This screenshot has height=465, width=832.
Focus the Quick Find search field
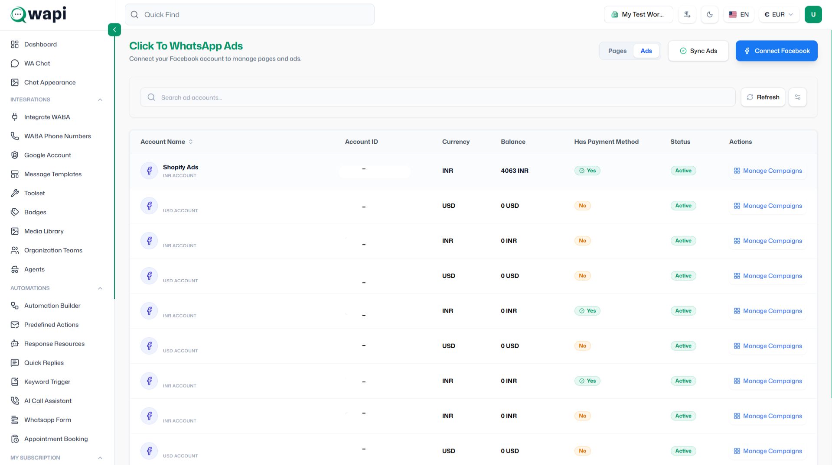coord(250,14)
